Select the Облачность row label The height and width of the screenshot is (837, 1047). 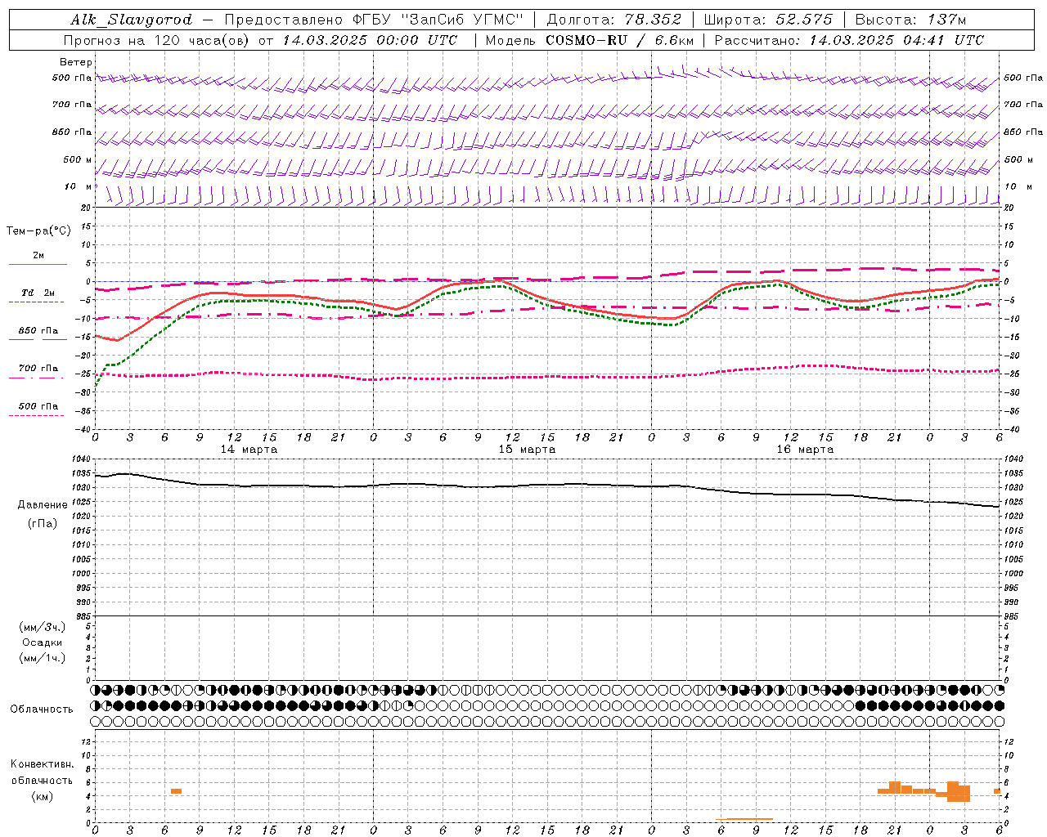(42, 709)
